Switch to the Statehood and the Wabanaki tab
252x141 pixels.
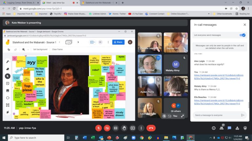tap(100, 3)
